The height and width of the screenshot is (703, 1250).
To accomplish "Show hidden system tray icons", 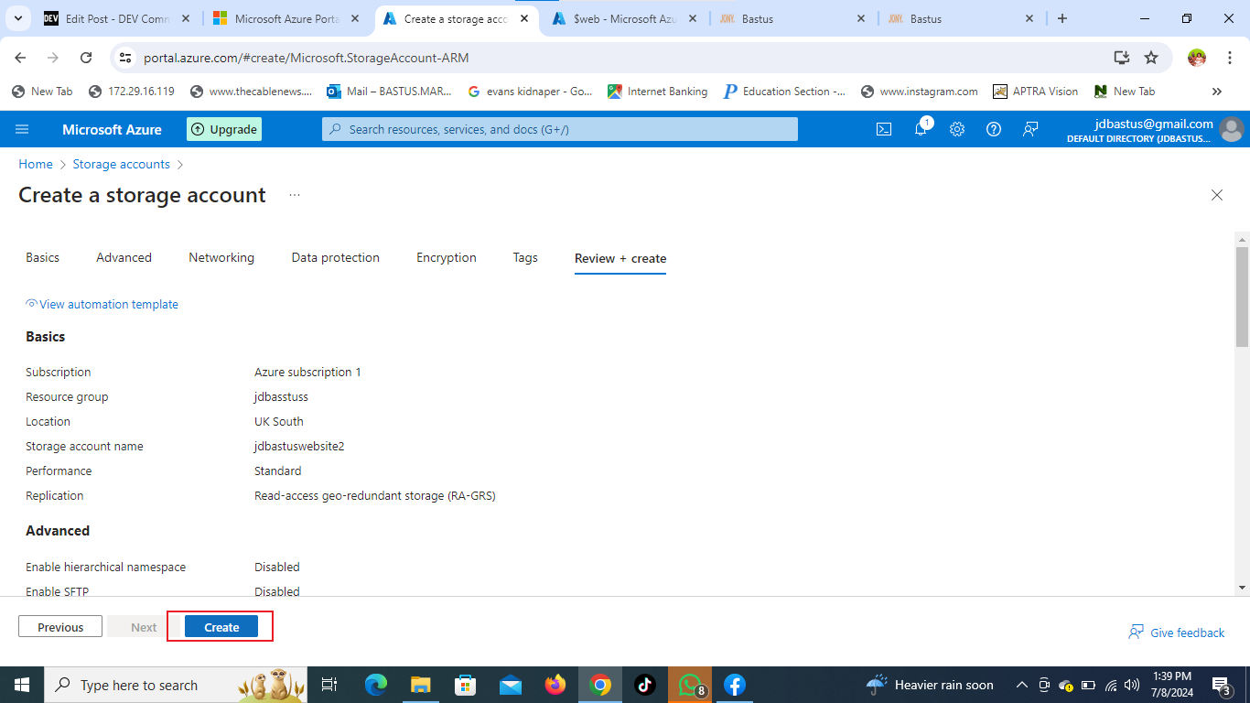I will coord(1022,685).
